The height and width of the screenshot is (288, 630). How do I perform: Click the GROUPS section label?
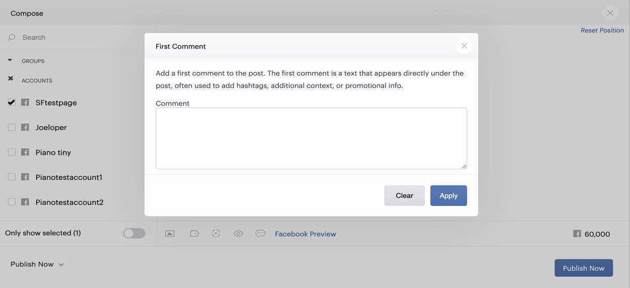(x=33, y=61)
